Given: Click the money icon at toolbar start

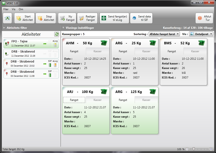Looking at the screenshot, I should point(7,18).
